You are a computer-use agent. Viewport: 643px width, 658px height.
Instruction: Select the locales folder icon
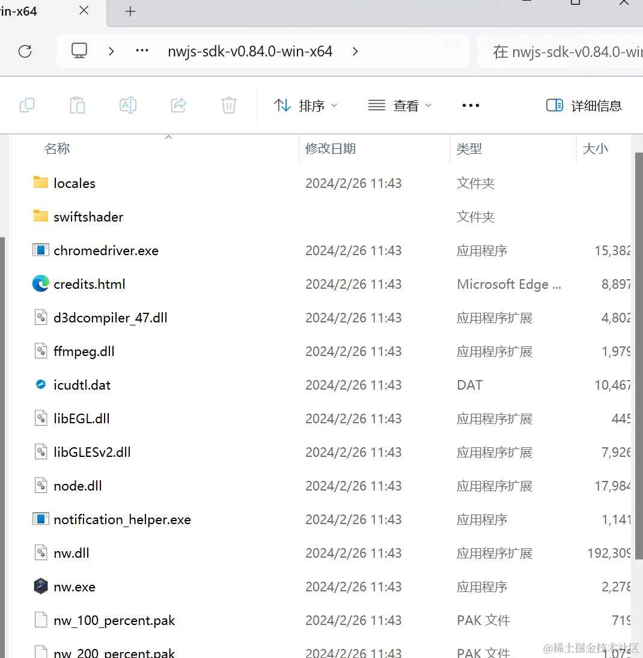[41, 182]
